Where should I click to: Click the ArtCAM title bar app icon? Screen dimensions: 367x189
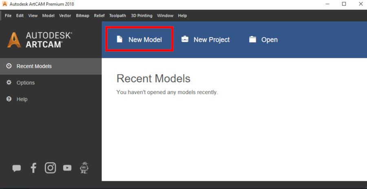tap(4, 4)
